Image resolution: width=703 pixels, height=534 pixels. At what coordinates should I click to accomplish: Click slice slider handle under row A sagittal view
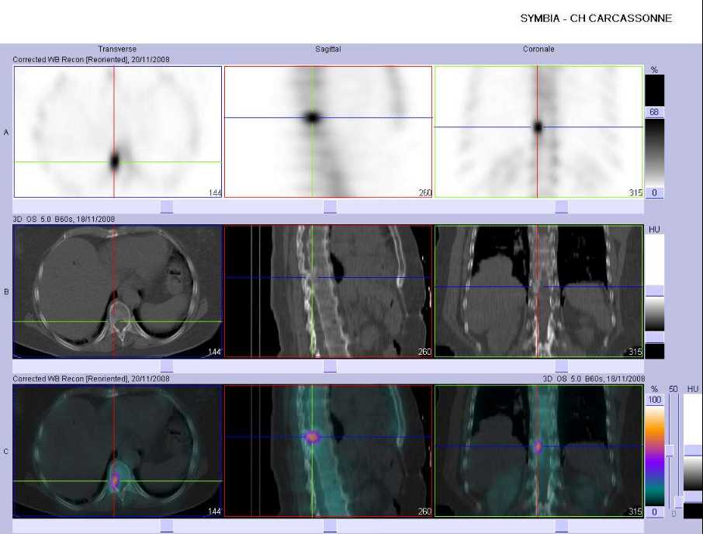coord(330,206)
